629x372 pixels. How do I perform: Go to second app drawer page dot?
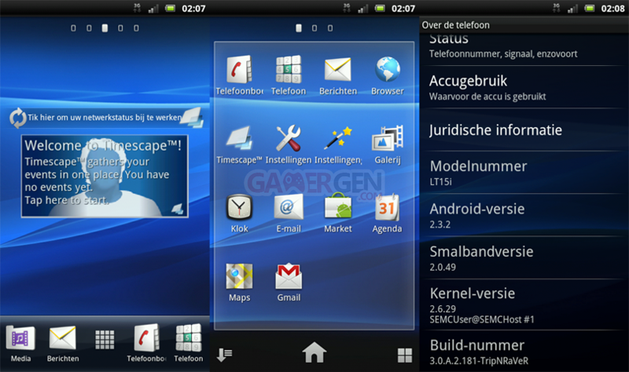(314, 28)
